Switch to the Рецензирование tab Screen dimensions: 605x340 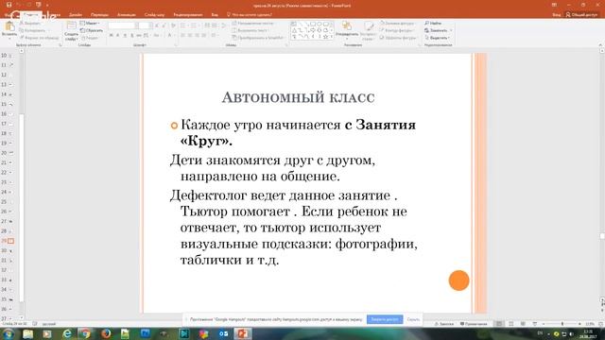click(x=188, y=15)
